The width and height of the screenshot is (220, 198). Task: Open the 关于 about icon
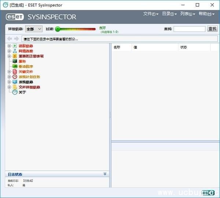pyautogui.click(x=15, y=92)
